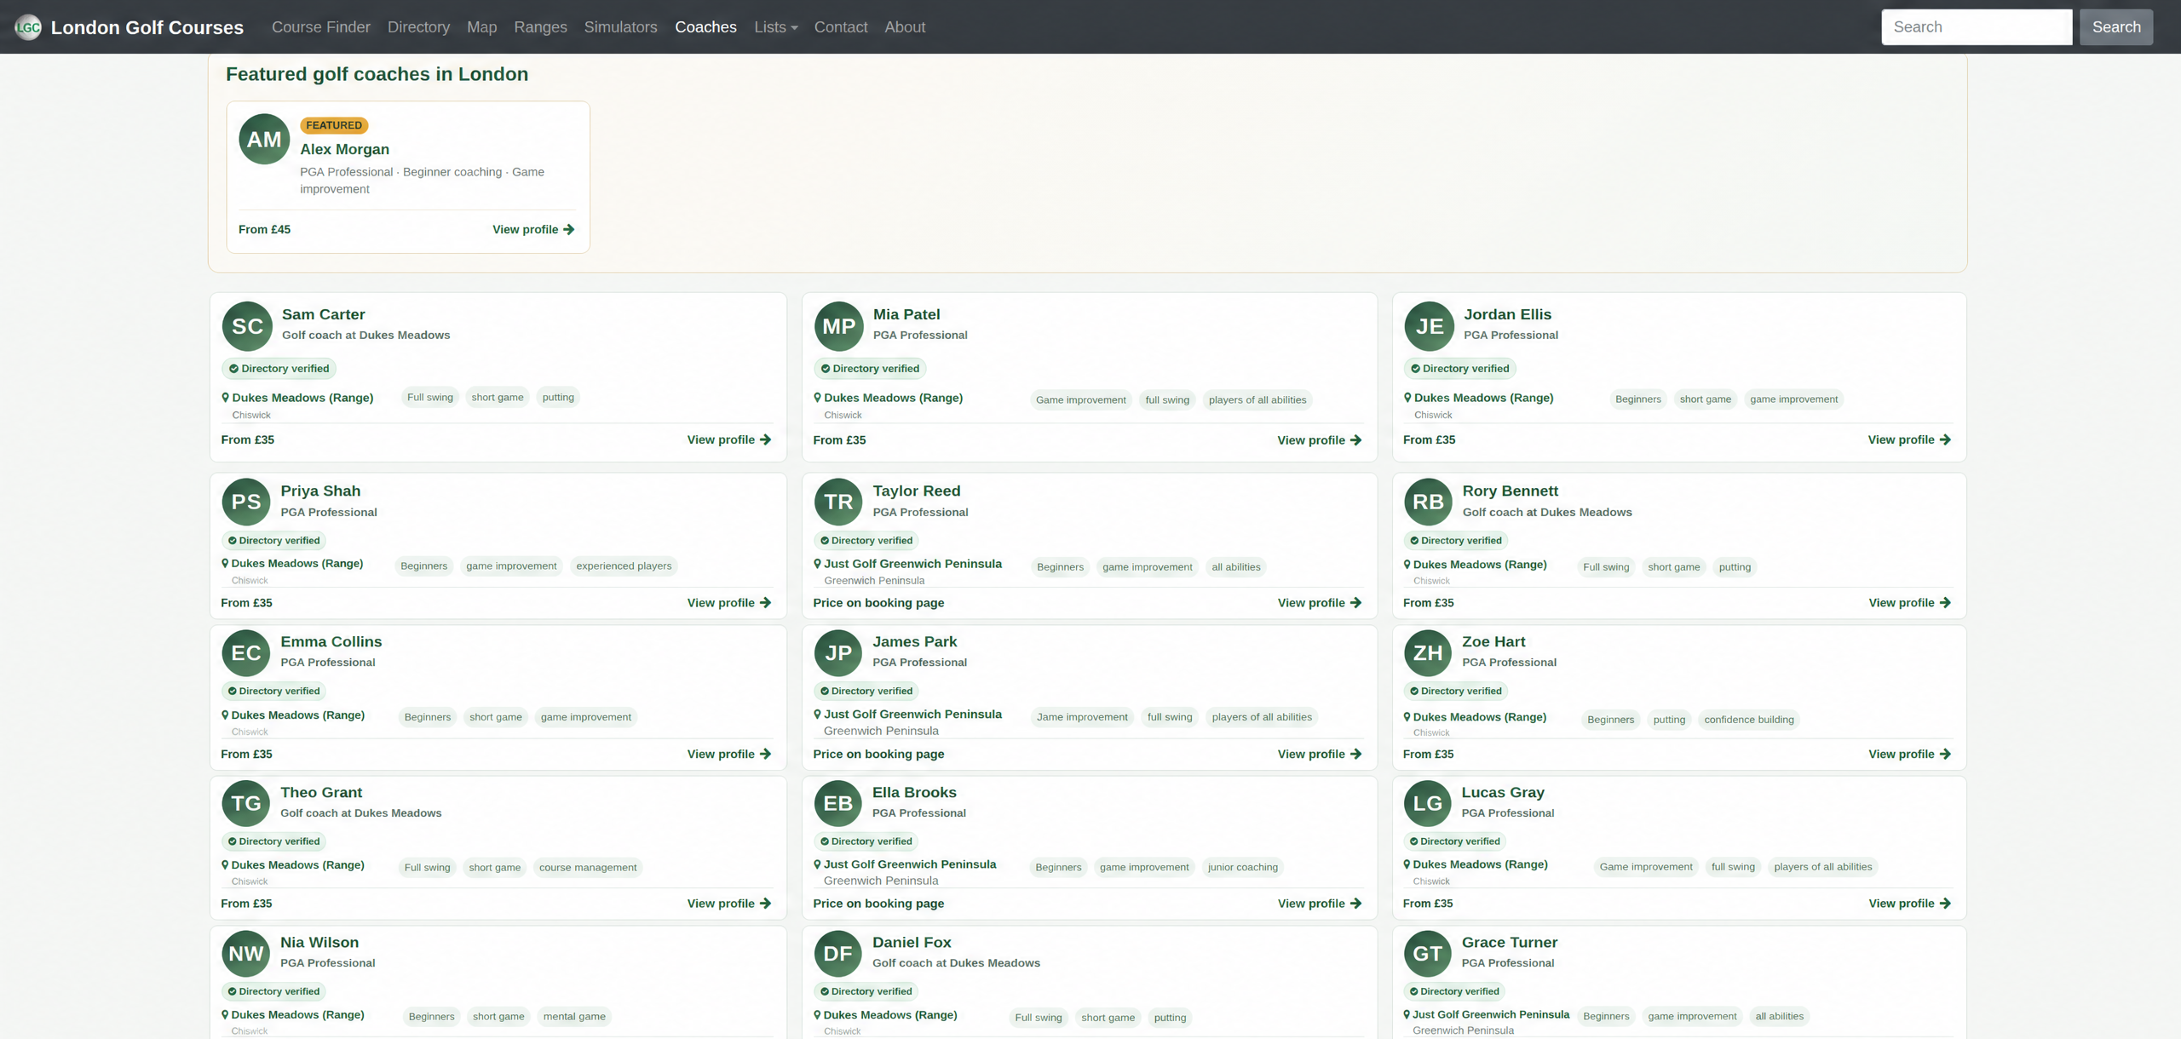Click Priya Shah's PS avatar
This screenshot has height=1039, width=2181.
pos(246,502)
